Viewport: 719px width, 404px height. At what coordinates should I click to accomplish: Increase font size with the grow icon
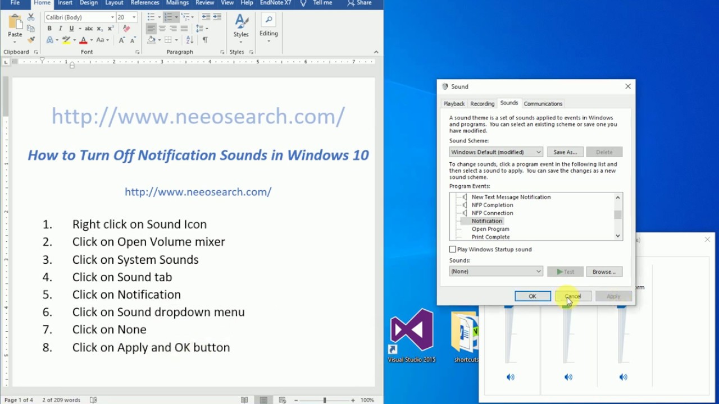point(122,40)
